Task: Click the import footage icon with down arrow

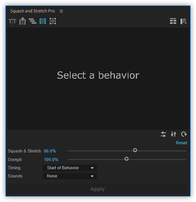Action: point(23,21)
